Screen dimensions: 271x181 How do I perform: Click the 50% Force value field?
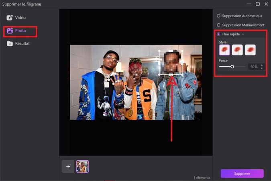click(x=254, y=67)
